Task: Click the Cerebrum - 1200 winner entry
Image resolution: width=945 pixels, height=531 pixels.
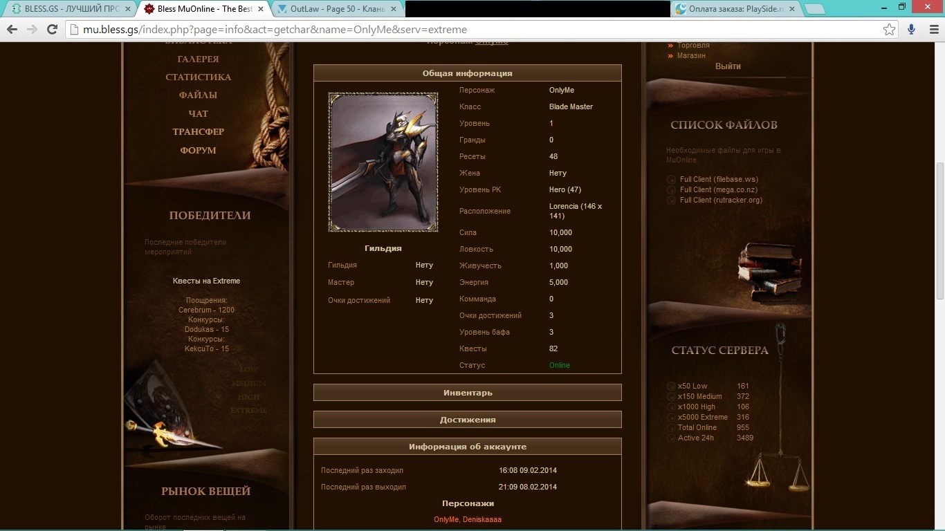Action: [206, 310]
